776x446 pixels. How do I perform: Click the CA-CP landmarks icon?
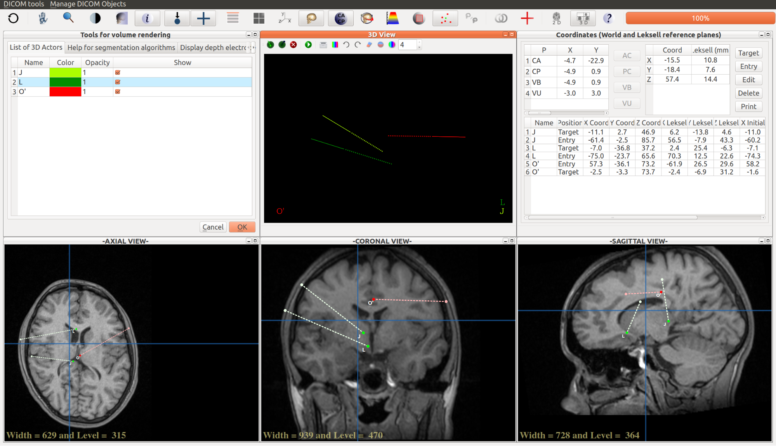click(x=341, y=18)
